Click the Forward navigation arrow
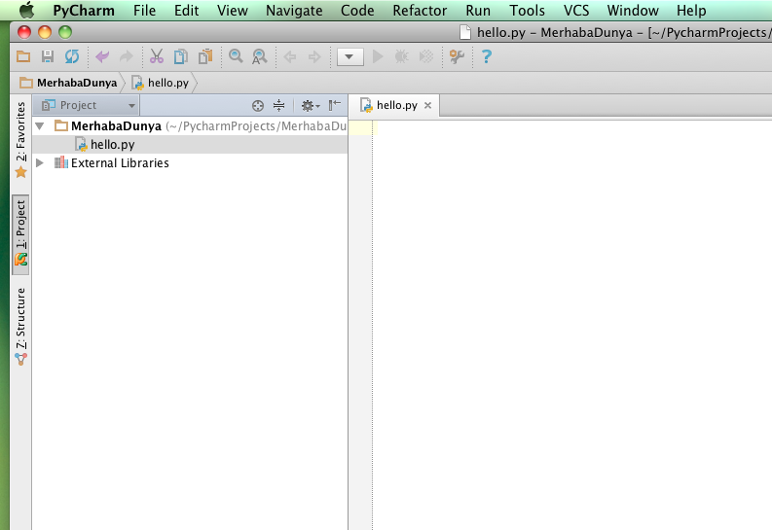This screenshot has width=772, height=530. [x=314, y=57]
